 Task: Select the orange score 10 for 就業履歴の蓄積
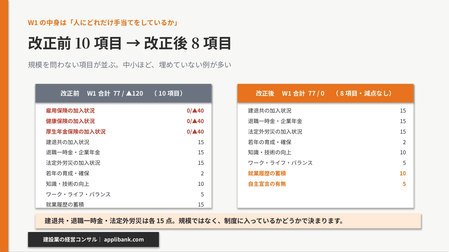pos(403,173)
